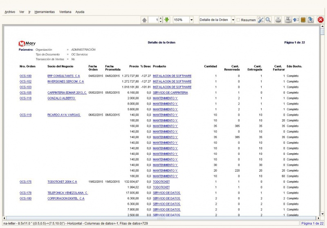Click the Edo Docto. column header
The image size is (327, 228).
pos(294,66)
